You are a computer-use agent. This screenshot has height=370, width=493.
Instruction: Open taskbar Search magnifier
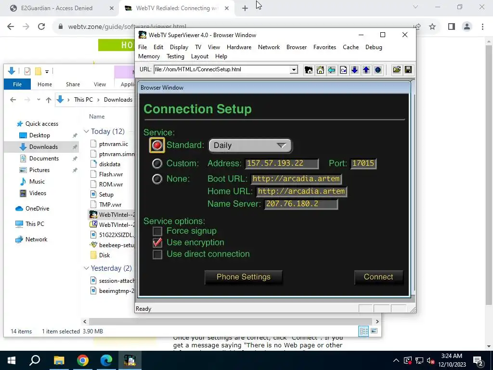point(35,360)
